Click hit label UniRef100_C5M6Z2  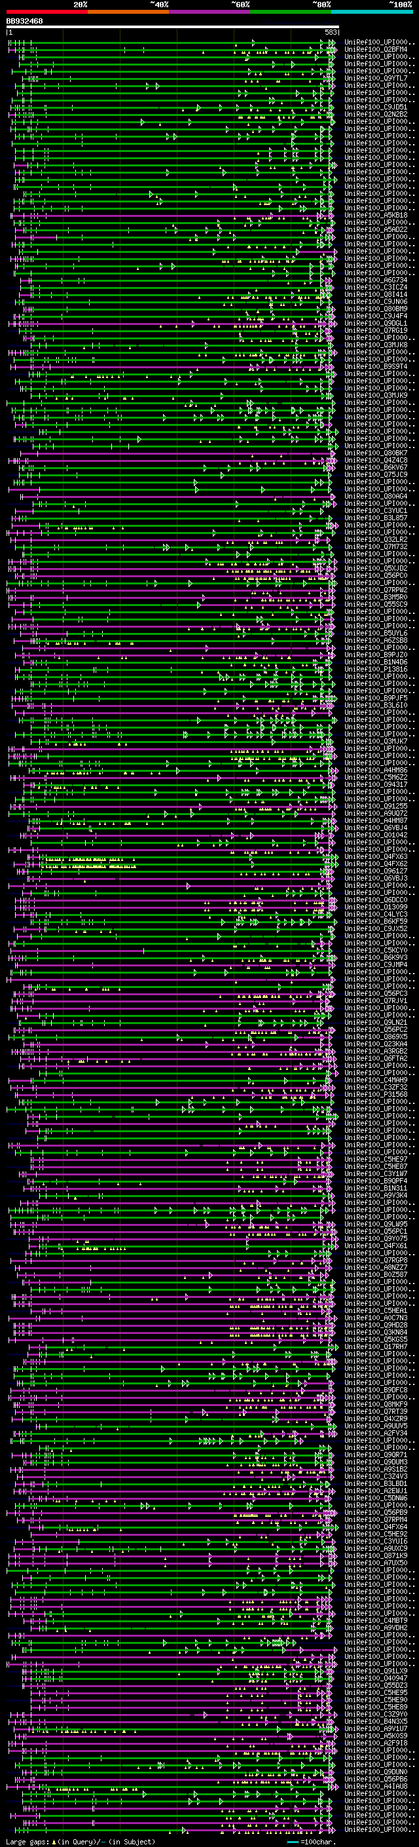pyautogui.click(x=376, y=776)
